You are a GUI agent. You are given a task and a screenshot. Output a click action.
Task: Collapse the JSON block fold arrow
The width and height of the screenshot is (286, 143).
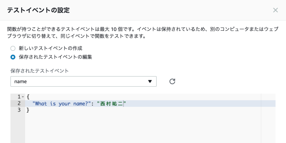coord(23,97)
